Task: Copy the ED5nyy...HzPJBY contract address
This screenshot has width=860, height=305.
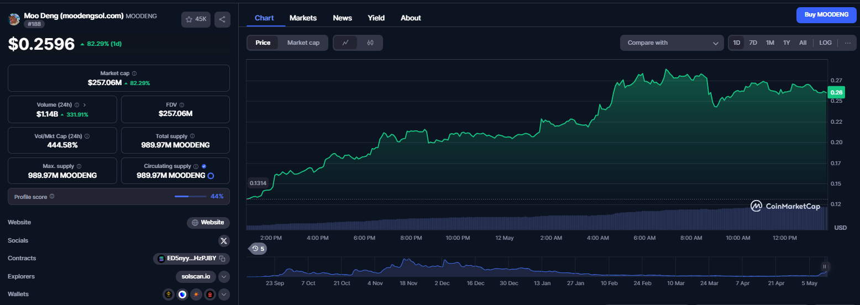Action: [x=222, y=259]
